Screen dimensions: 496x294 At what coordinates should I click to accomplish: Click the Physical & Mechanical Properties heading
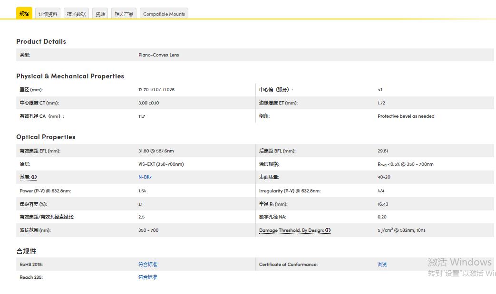tap(70, 76)
